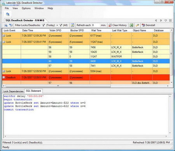Screen dimensions: 175x151
Task: Switch to the Lock Dependencies tab
Action: pos(13,91)
